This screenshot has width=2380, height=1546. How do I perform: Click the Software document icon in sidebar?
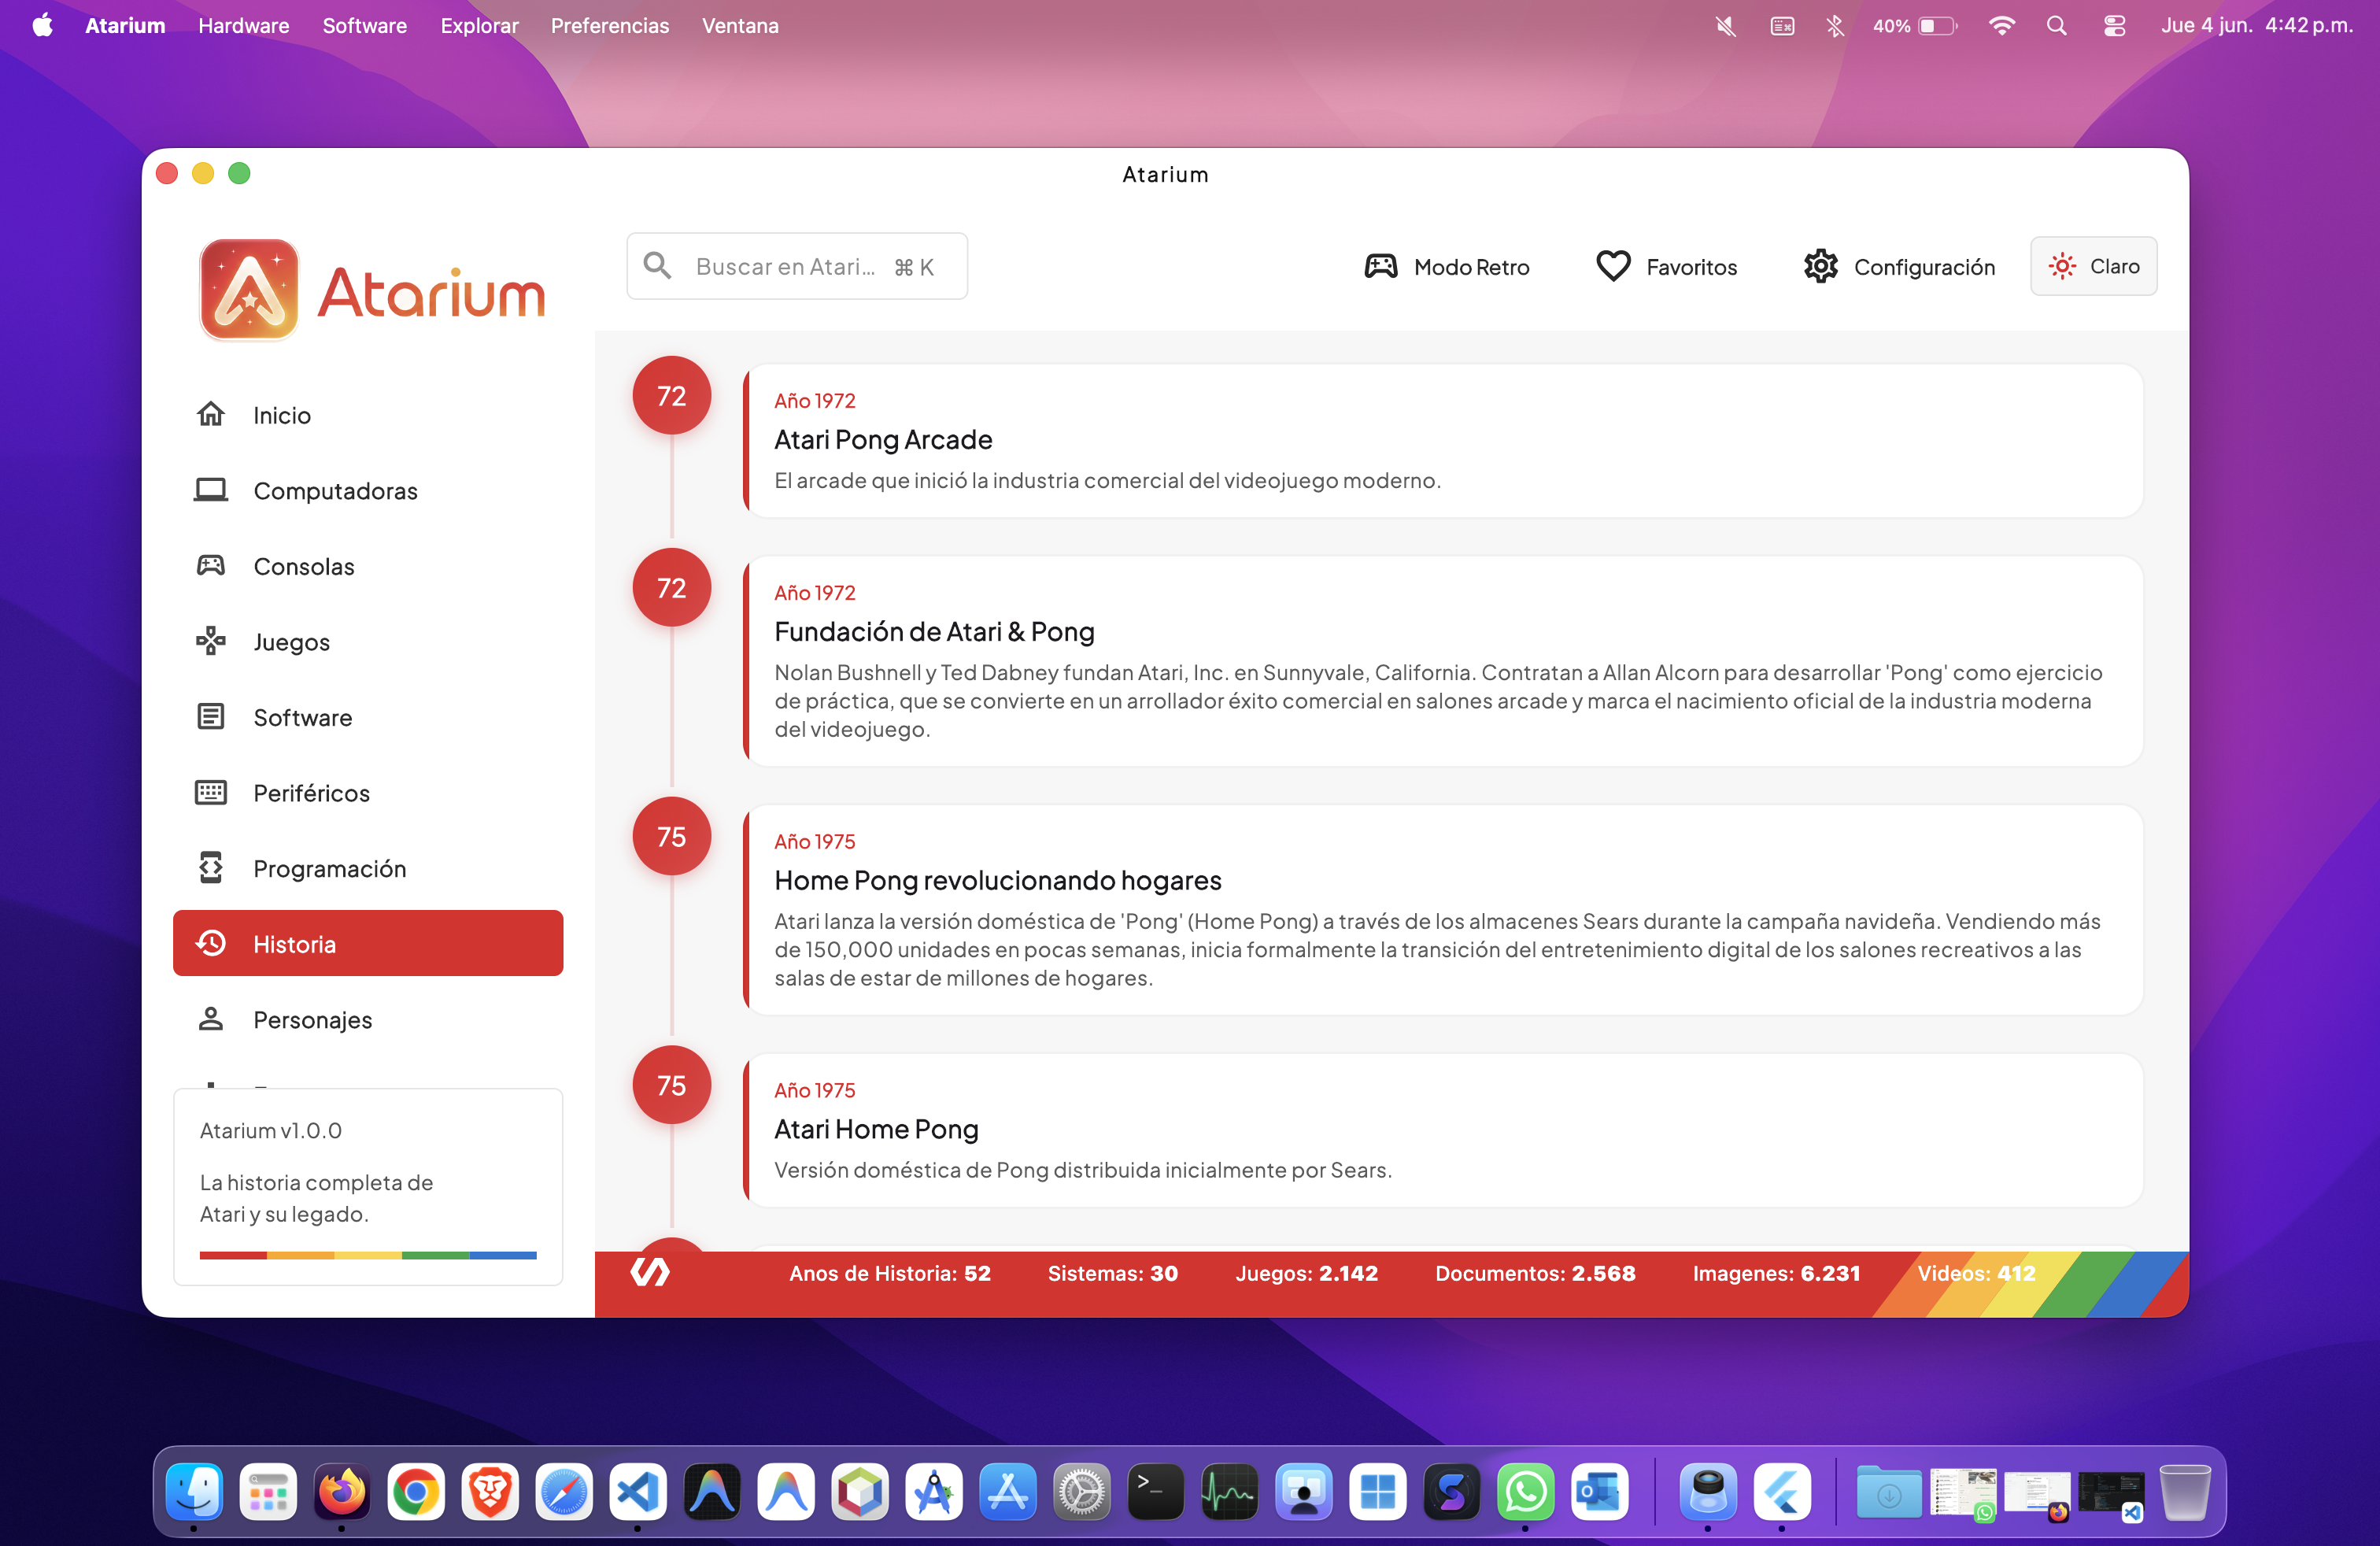(x=210, y=716)
